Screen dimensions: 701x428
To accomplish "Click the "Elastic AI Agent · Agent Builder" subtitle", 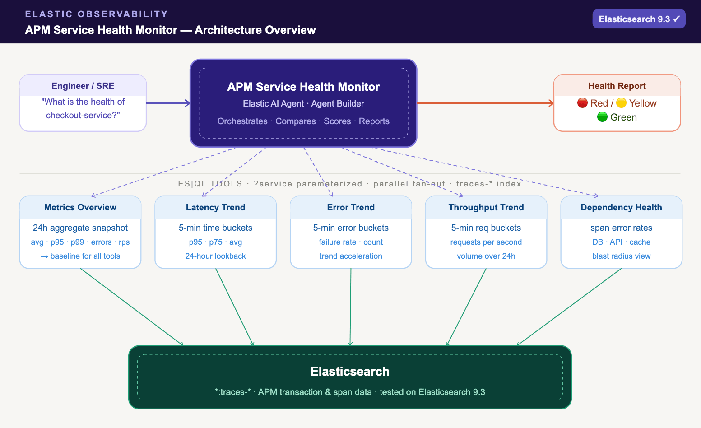I will coord(303,103).
